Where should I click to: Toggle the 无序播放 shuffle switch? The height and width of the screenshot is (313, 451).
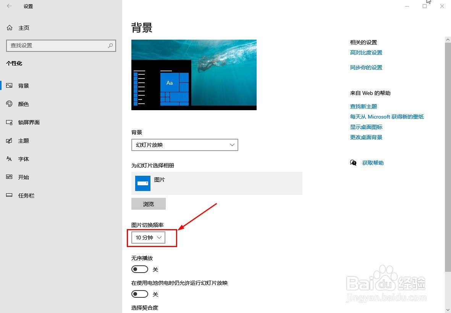pos(140,270)
